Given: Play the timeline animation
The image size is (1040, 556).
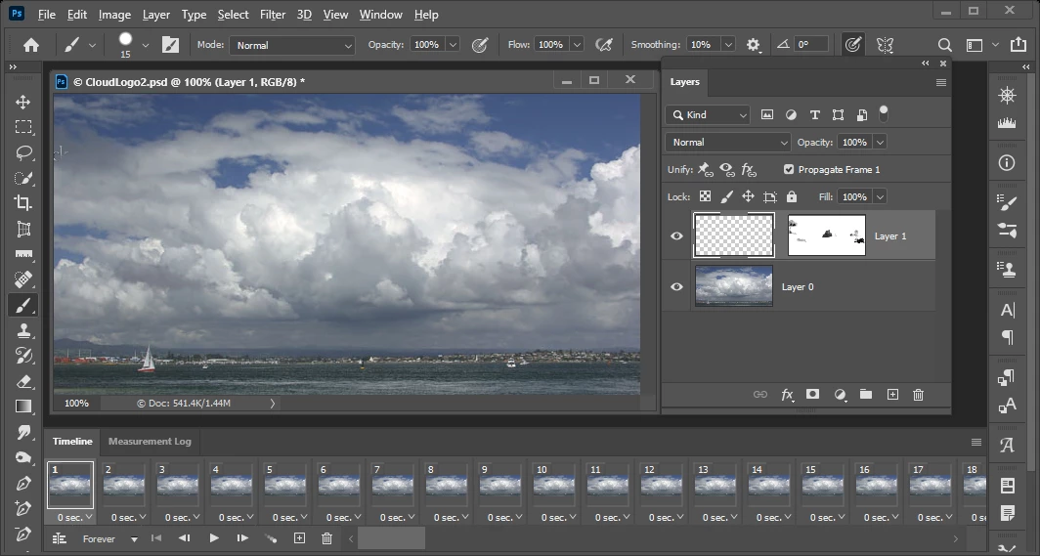Looking at the screenshot, I should pyautogui.click(x=214, y=538).
